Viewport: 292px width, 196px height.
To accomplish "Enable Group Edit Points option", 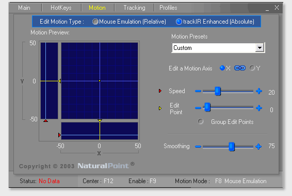I will (201, 122).
